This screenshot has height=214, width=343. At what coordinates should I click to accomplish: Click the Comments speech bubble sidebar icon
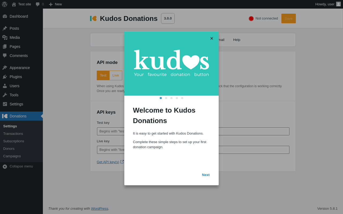5,56
